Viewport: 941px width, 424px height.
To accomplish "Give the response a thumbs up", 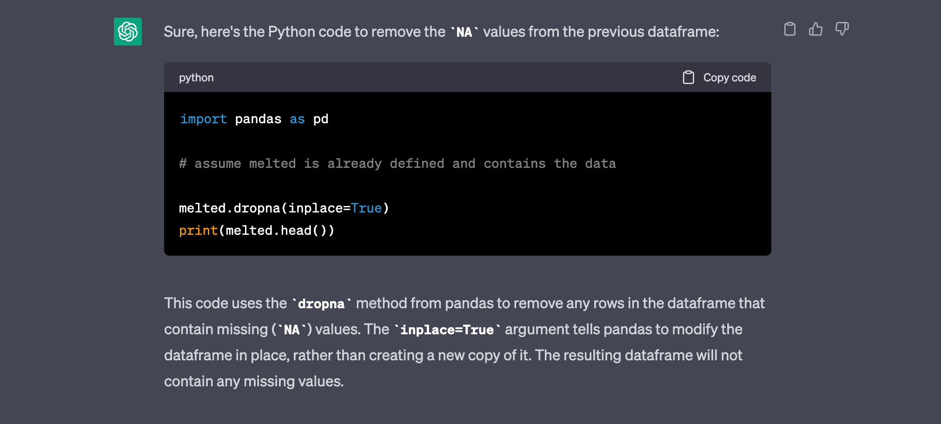I will tap(815, 29).
